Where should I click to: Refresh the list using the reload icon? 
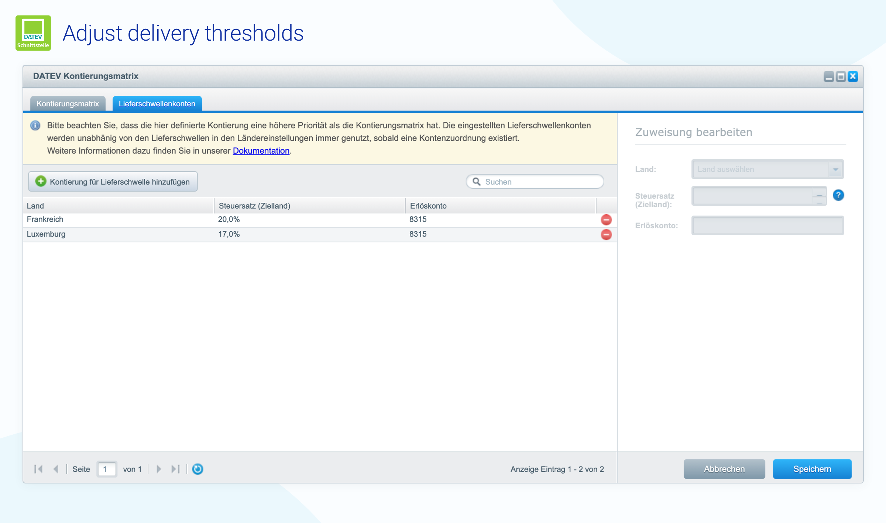tap(198, 469)
